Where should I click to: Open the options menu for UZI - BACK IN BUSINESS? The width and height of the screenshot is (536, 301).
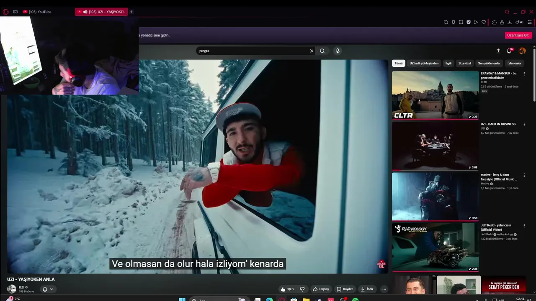click(524, 124)
